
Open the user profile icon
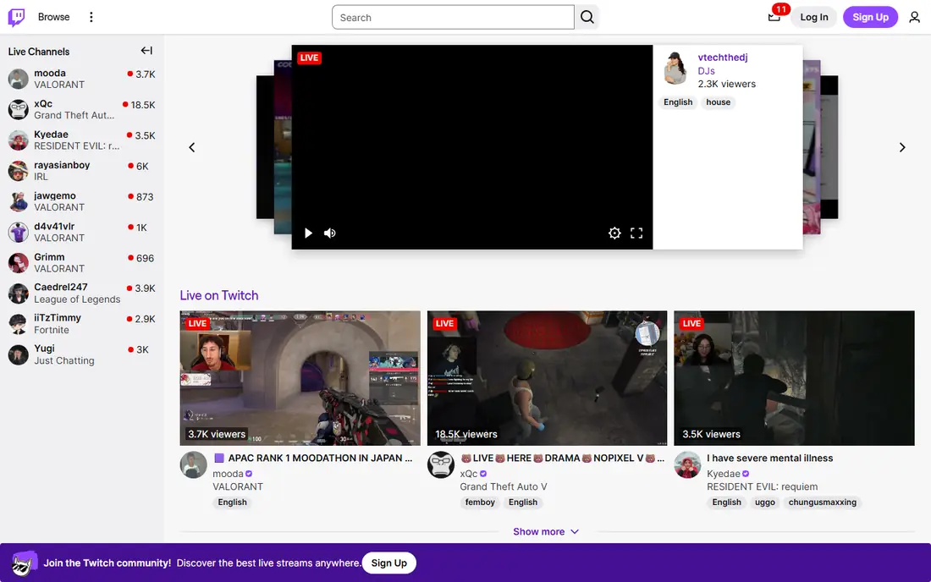pos(914,17)
